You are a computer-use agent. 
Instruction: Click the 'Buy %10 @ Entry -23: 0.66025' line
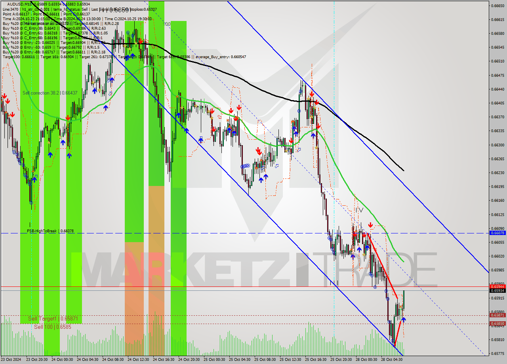tap(54, 42)
